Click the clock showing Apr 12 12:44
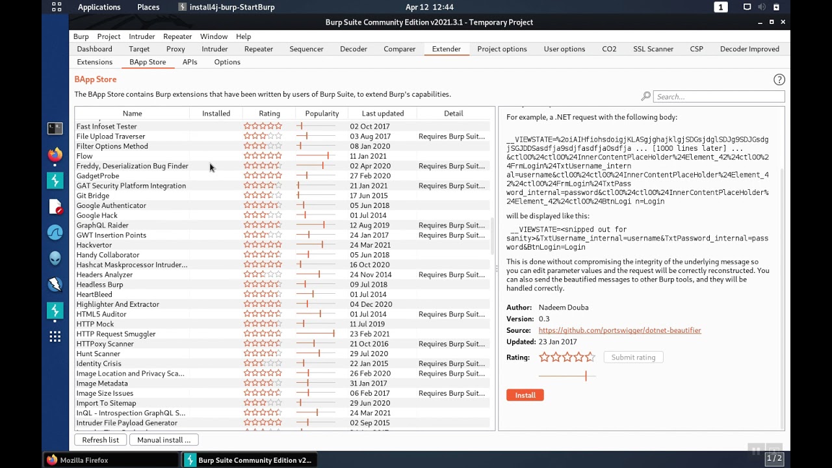The image size is (832, 468). [x=429, y=7]
